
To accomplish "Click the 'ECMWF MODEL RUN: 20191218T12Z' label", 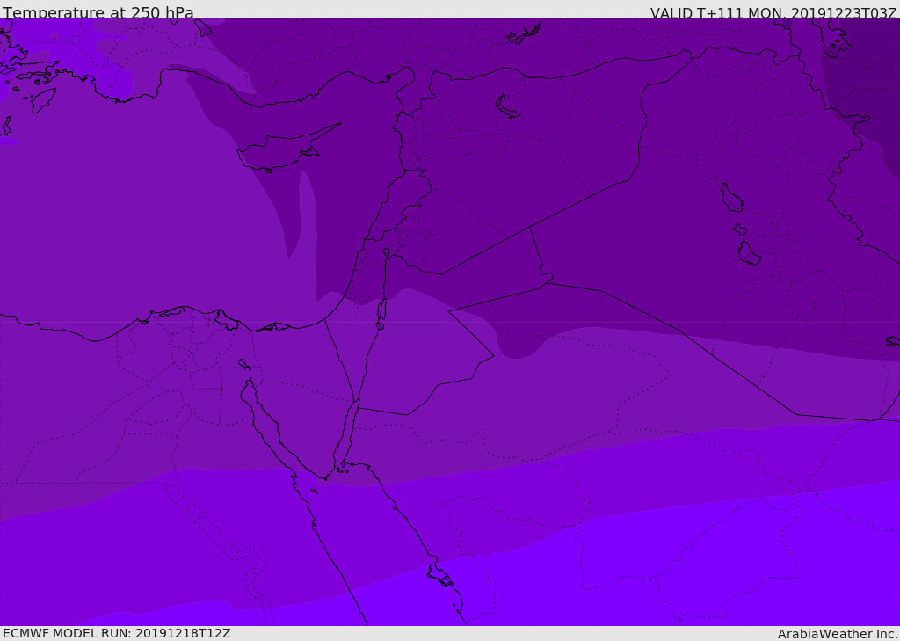I will click(x=117, y=633).
